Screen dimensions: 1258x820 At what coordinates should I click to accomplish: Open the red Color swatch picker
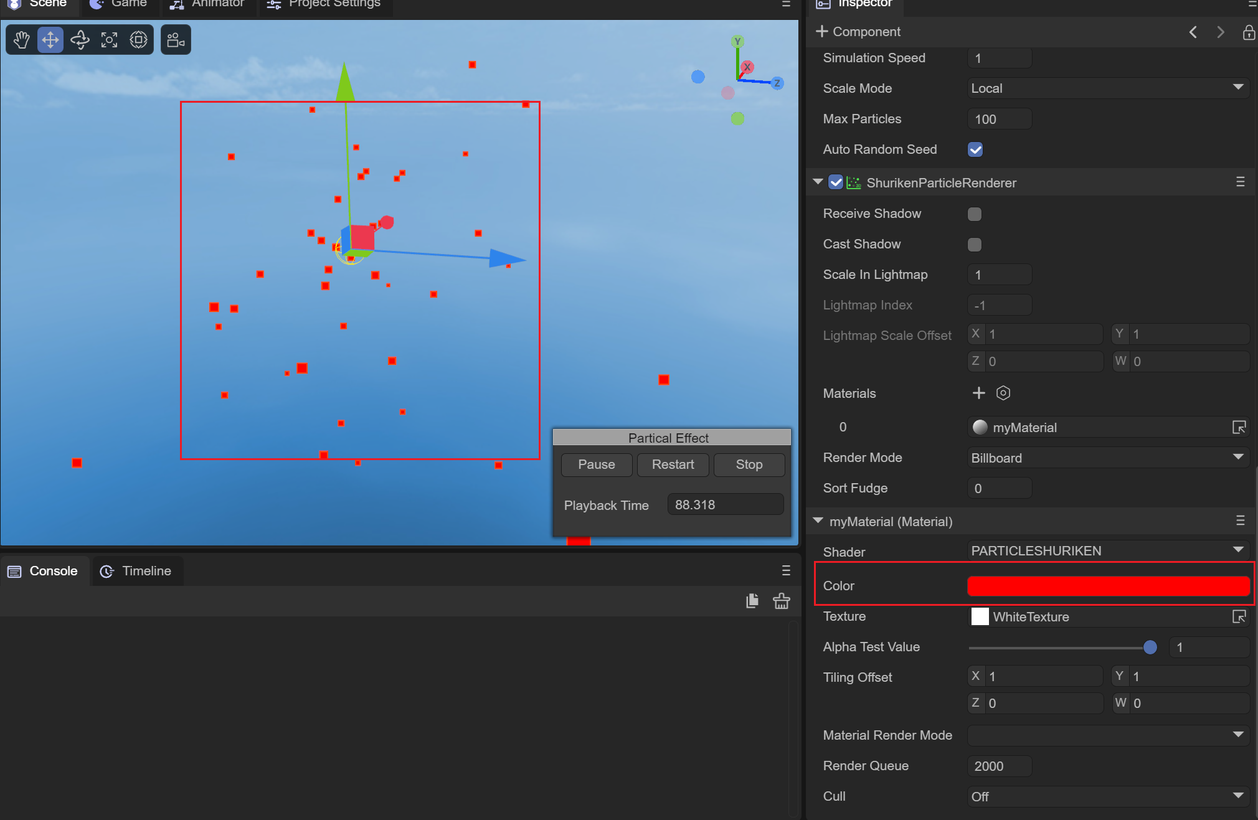pos(1108,586)
